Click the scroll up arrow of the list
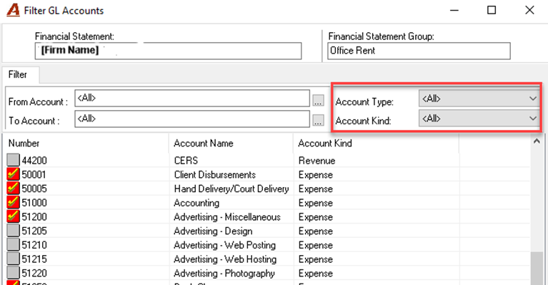This screenshot has width=548, height=285. tap(537, 141)
